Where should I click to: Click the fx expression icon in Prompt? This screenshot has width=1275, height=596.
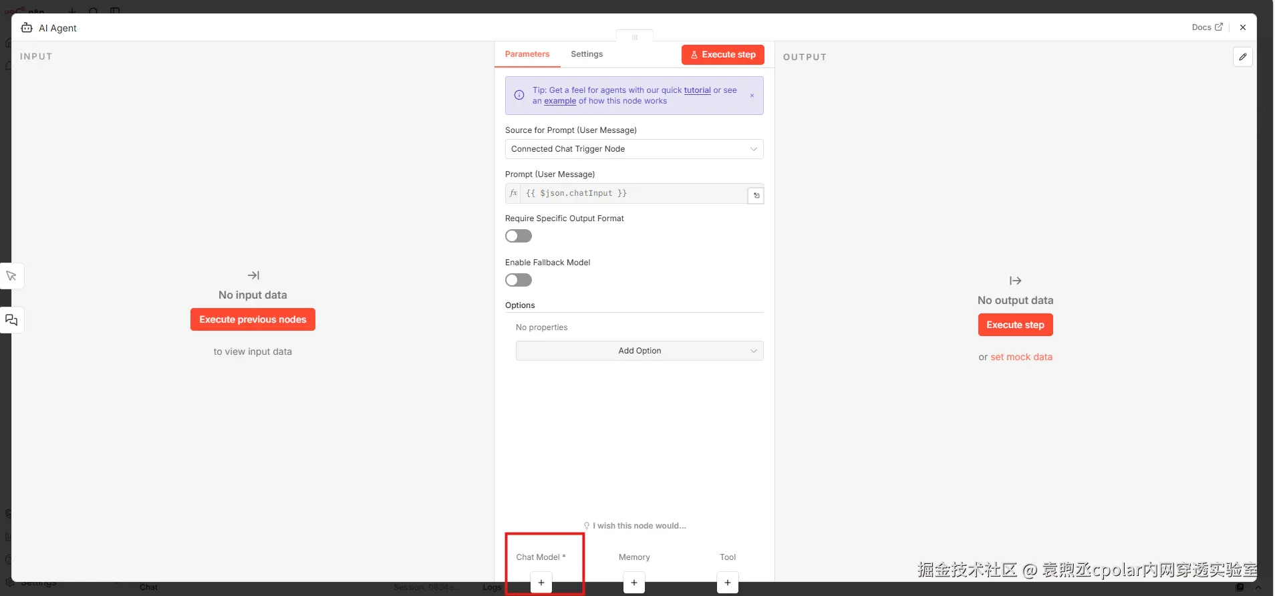click(513, 193)
